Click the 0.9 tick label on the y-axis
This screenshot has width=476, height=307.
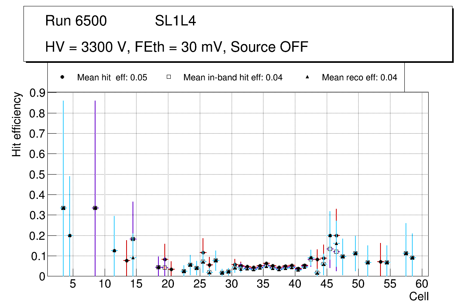coord(37,93)
